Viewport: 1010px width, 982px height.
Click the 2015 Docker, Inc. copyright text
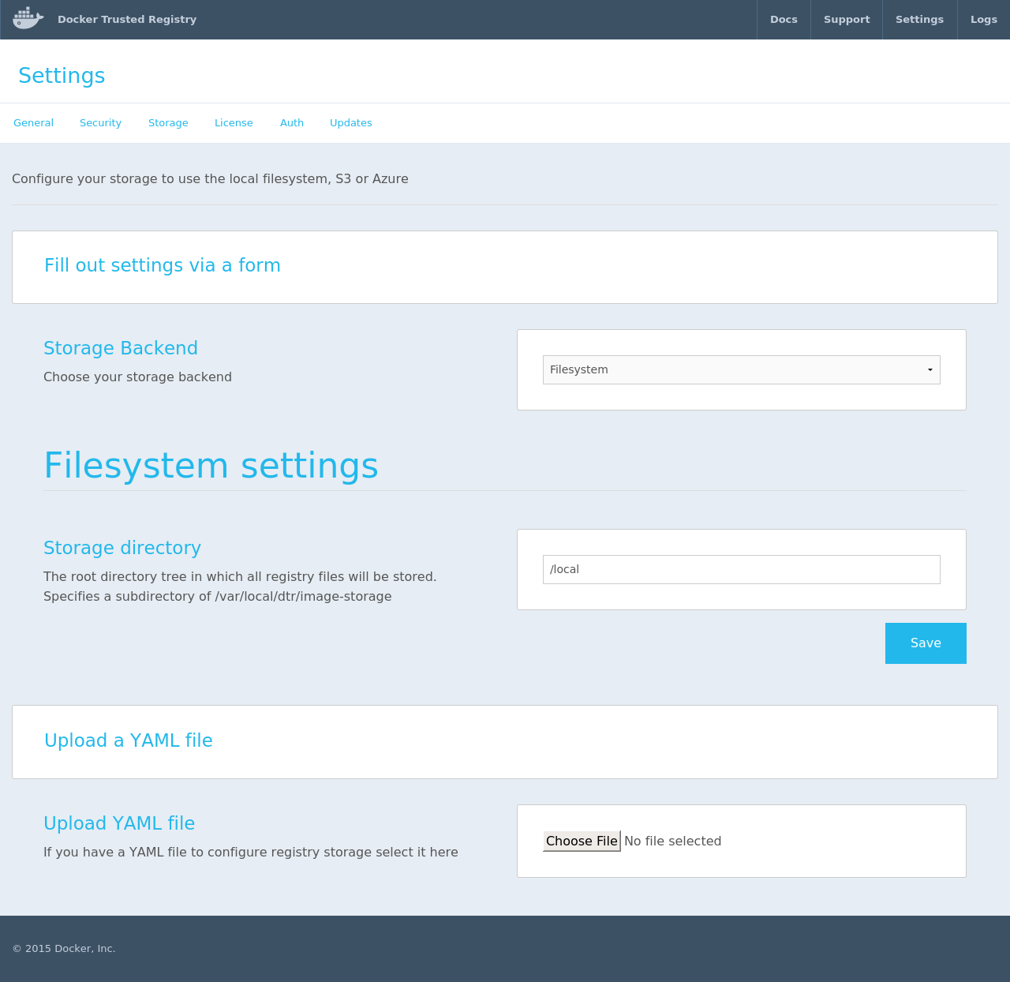coord(64,948)
